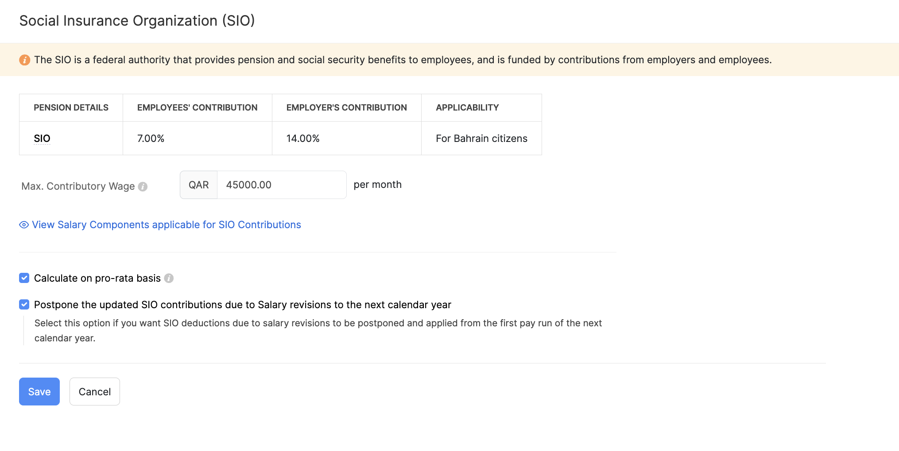Toggle the Postpone updated SIO contributions checkbox
Image resolution: width=899 pixels, height=451 pixels.
[x=24, y=305]
